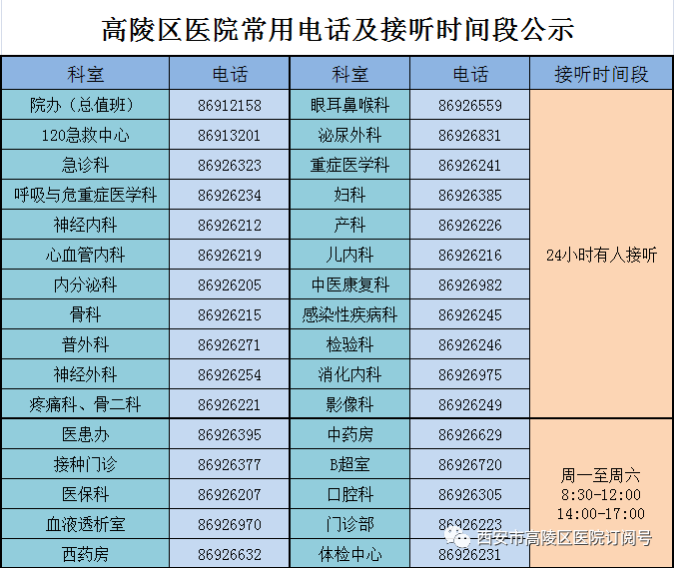Select phone number 86926982
674x568 pixels.
[470, 284]
